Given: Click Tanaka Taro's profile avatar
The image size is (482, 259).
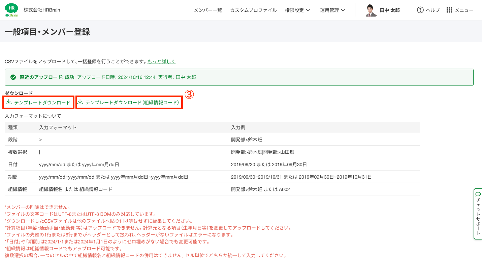Looking at the screenshot, I should tap(371, 10).
